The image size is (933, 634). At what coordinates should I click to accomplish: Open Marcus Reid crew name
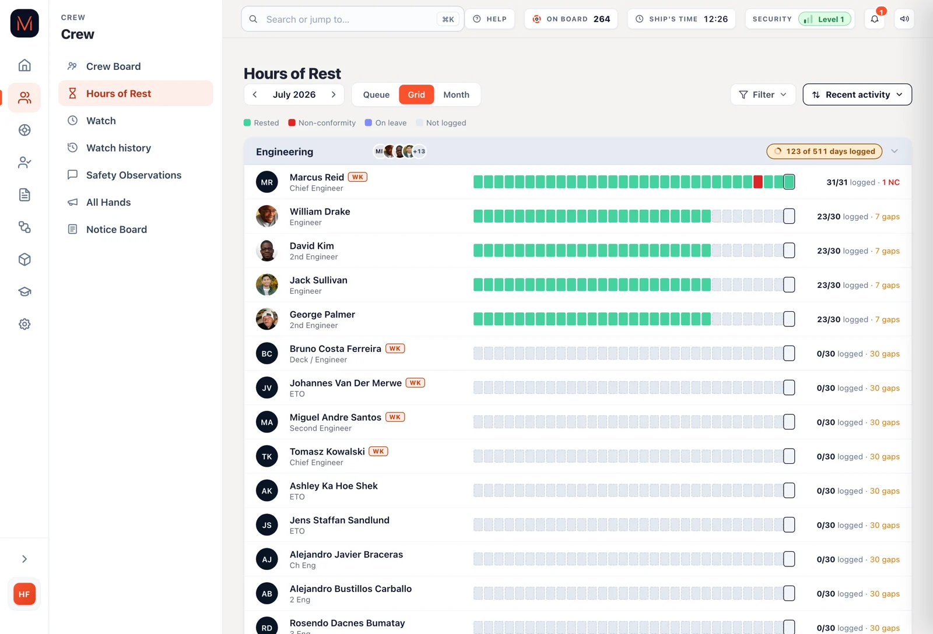point(317,177)
